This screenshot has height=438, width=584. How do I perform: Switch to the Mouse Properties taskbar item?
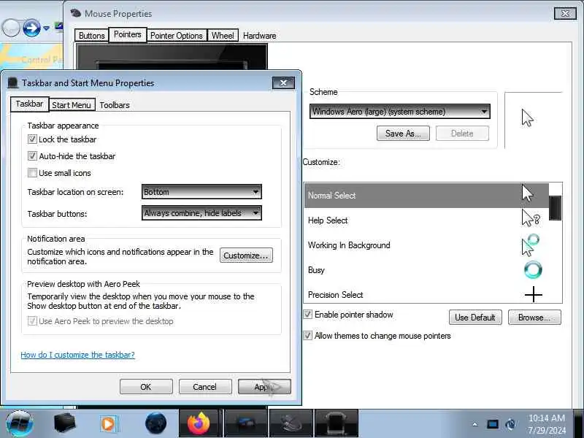point(291,423)
